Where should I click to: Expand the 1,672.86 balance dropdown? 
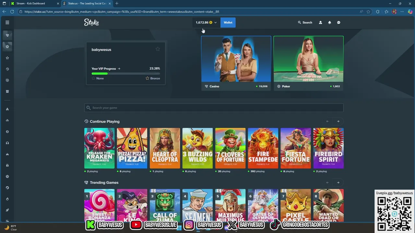(x=206, y=23)
